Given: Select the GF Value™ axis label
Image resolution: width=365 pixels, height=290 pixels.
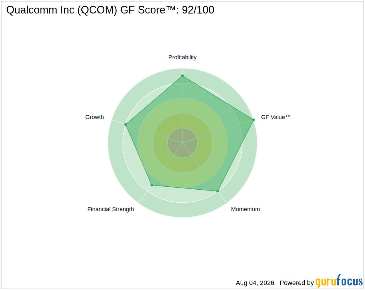Looking at the screenshot, I should pyautogui.click(x=276, y=117).
